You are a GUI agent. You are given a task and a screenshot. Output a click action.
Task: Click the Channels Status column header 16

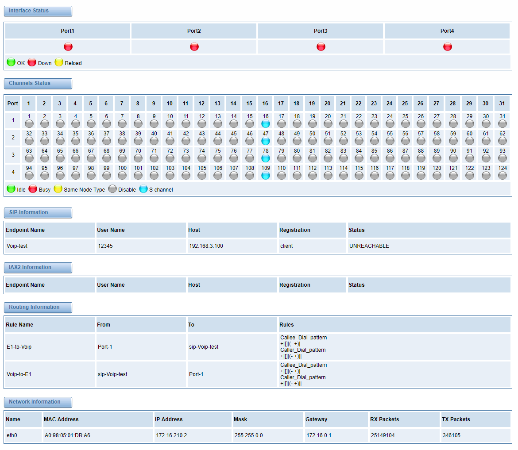[265, 104]
